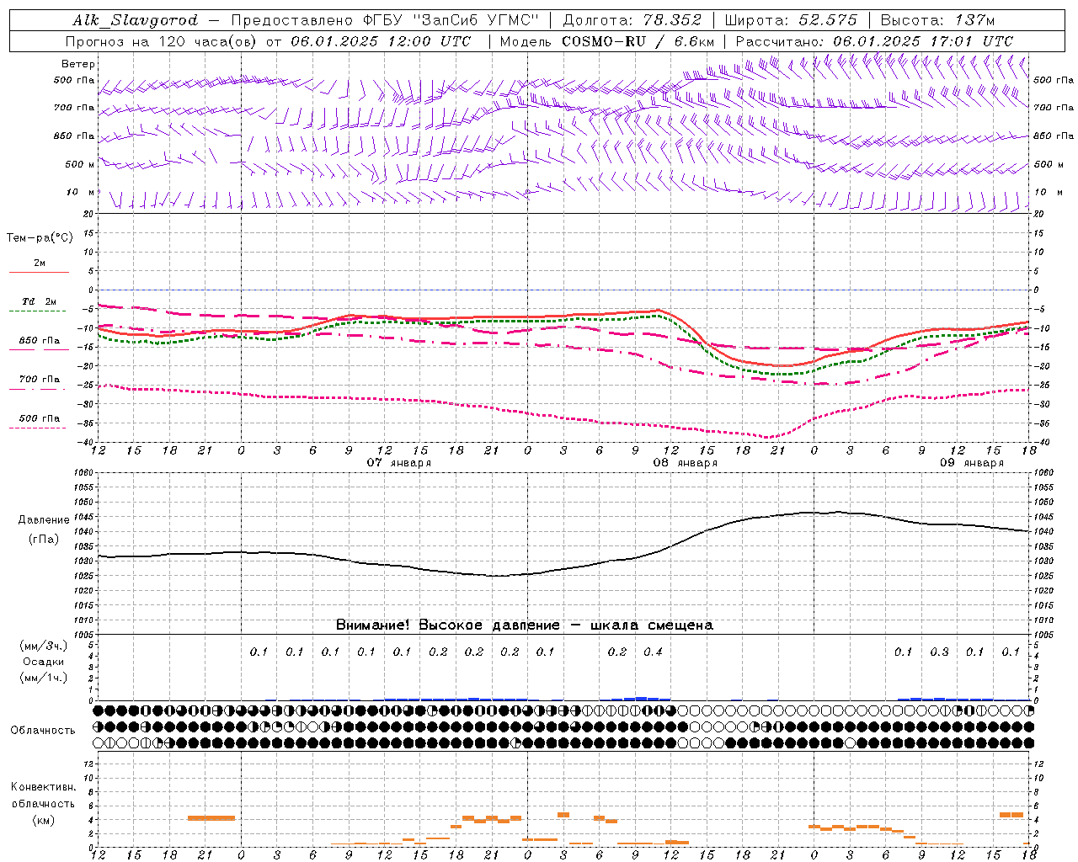
Task: Click the Давление (гПа) axis label
Action: (43, 529)
